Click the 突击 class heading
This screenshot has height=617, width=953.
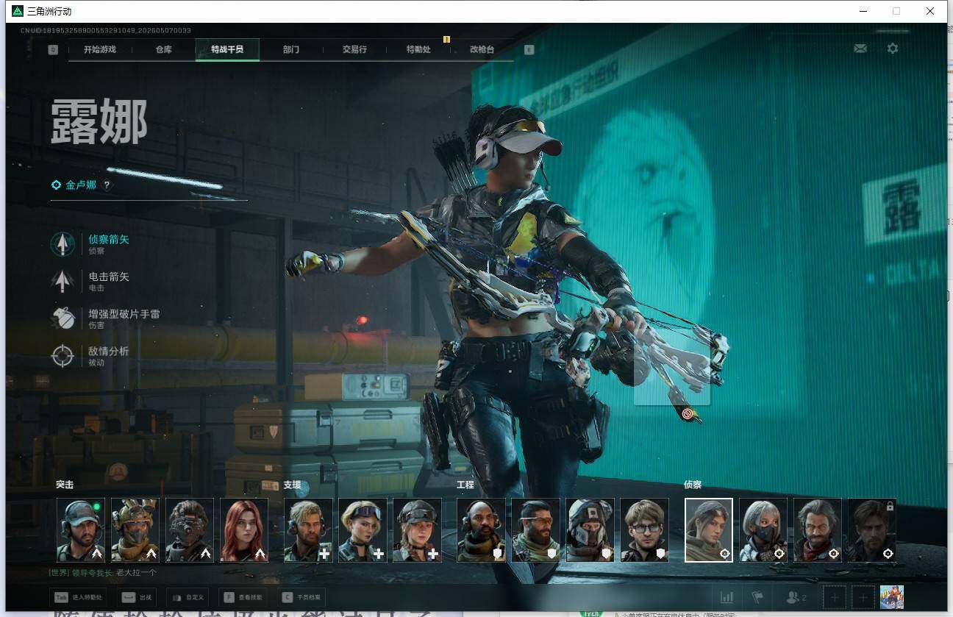[x=65, y=485]
